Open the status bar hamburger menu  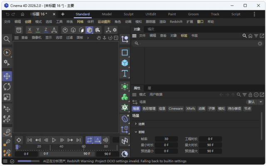[5, 161]
